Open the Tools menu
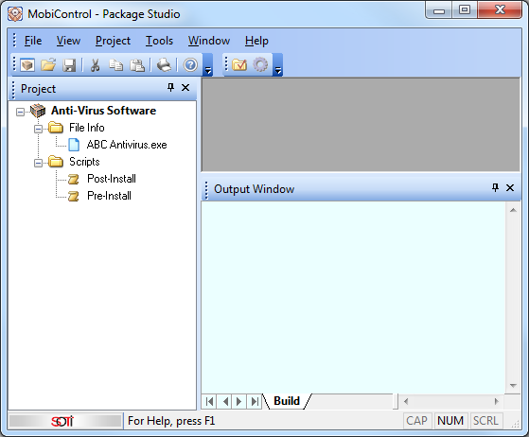Viewport: 529px width, 437px height. [159, 41]
